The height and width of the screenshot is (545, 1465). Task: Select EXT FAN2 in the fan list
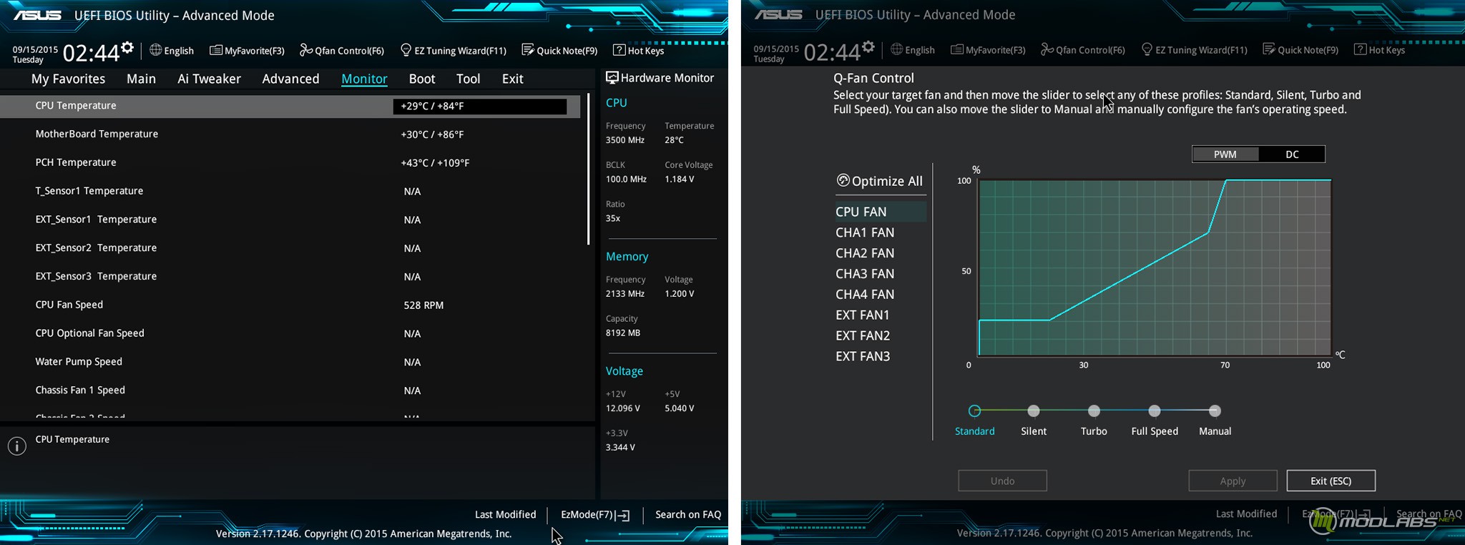coord(863,335)
